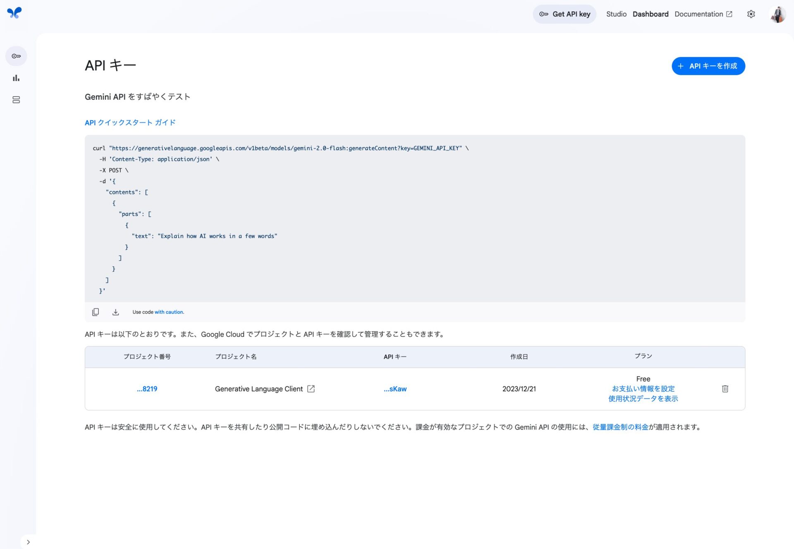Click the curl URL line in code block
Screen dimensions: 794x549
coord(281,148)
